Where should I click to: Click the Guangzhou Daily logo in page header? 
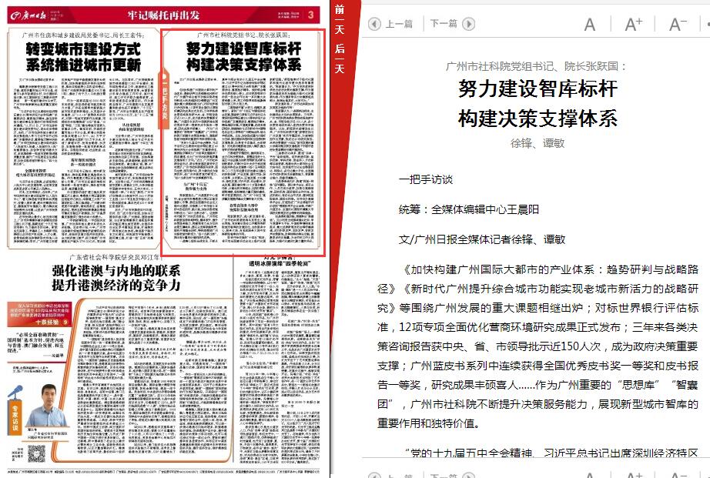(x=28, y=15)
